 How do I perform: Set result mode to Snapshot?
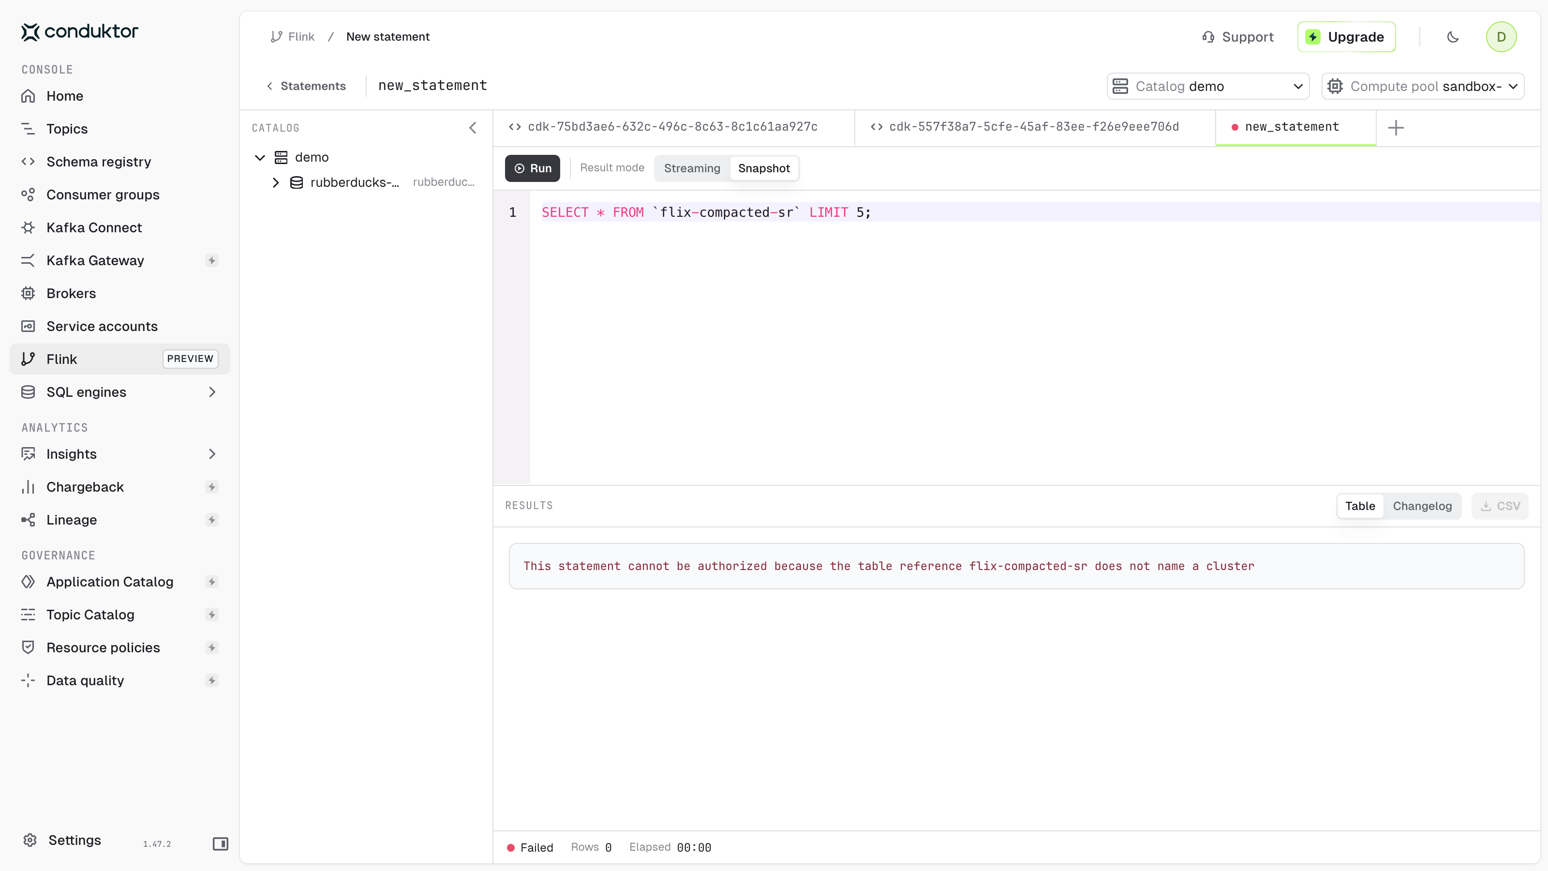click(x=764, y=168)
